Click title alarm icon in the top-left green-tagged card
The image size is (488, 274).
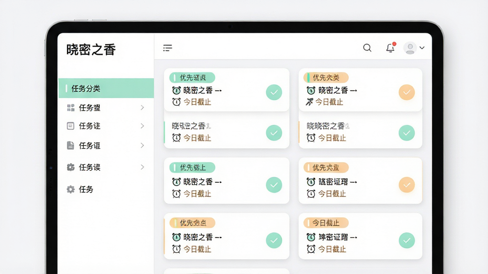click(176, 90)
